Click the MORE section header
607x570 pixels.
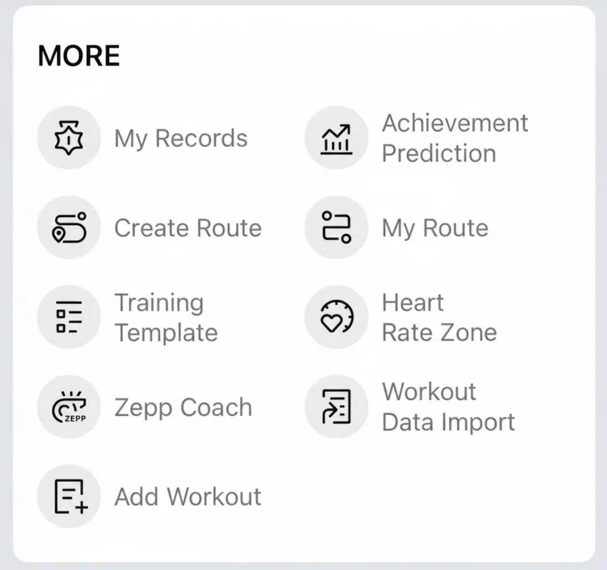click(79, 55)
